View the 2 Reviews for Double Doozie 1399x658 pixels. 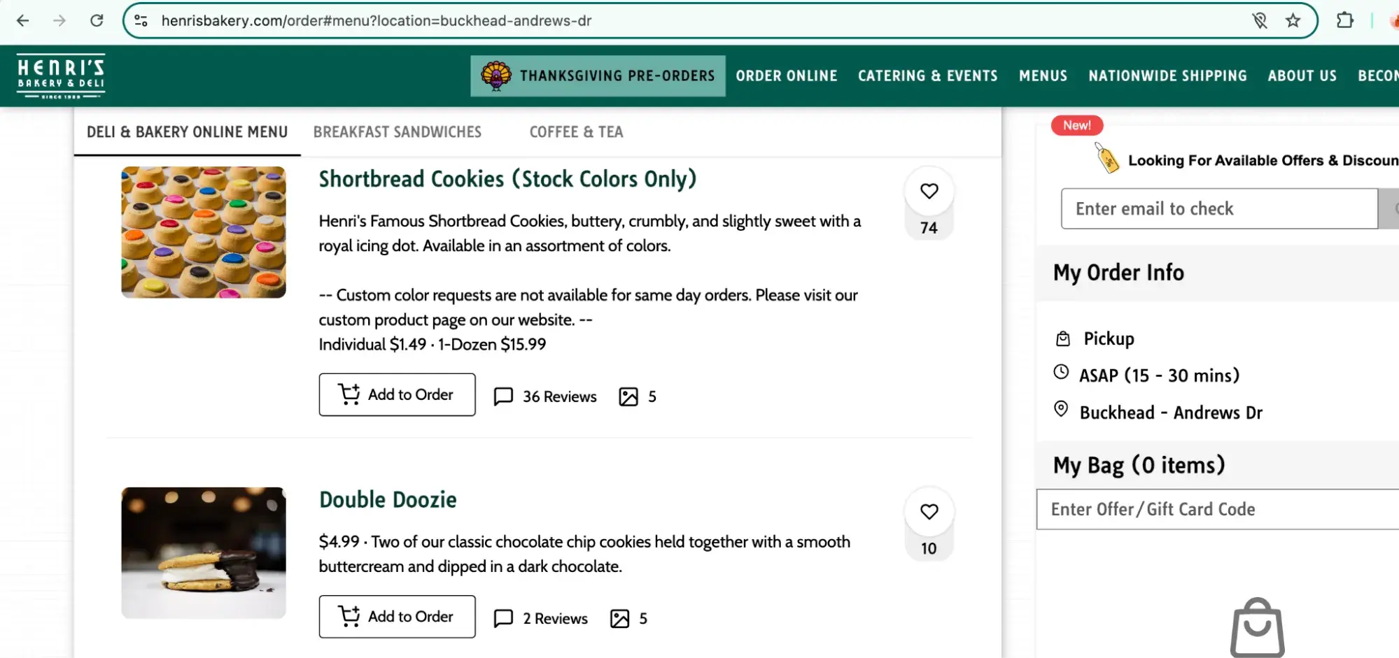tap(541, 619)
